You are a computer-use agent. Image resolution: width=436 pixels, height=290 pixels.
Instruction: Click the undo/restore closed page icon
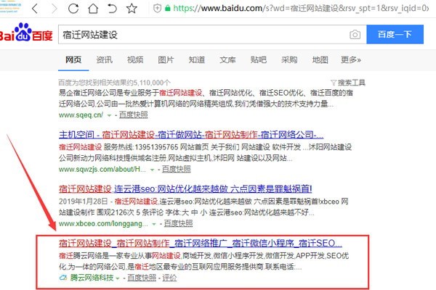coord(112,9)
